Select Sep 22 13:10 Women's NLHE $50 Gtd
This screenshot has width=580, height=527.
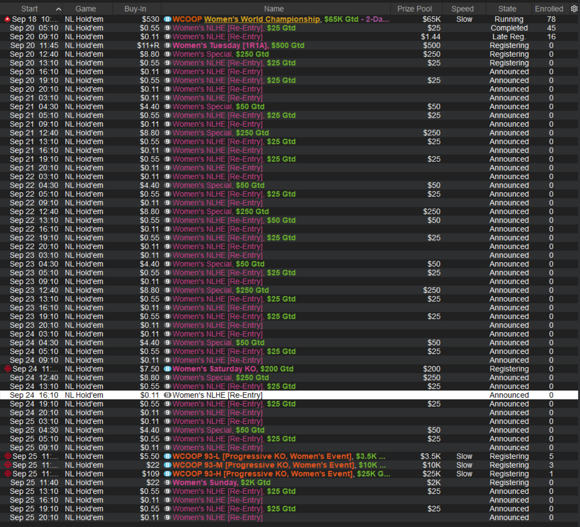click(289, 220)
